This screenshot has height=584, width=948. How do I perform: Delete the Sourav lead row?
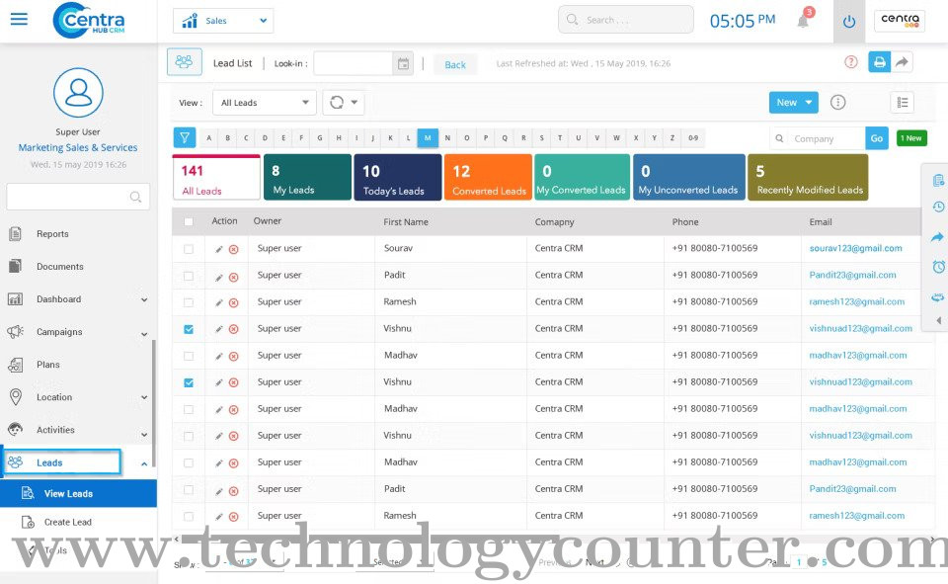pyautogui.click(x=233, y=249)
